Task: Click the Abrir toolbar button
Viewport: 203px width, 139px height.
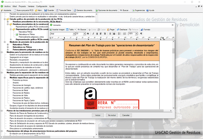Action: [x=39, y=10]
